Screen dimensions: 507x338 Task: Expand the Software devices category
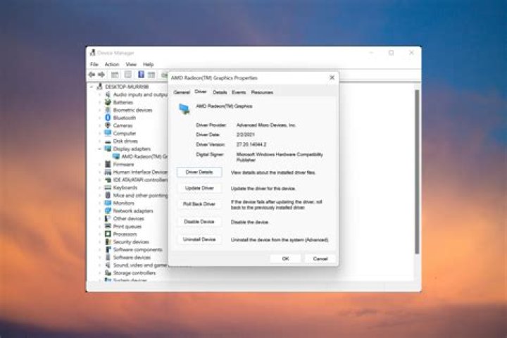pyautogui.click(x=99, y=258)
